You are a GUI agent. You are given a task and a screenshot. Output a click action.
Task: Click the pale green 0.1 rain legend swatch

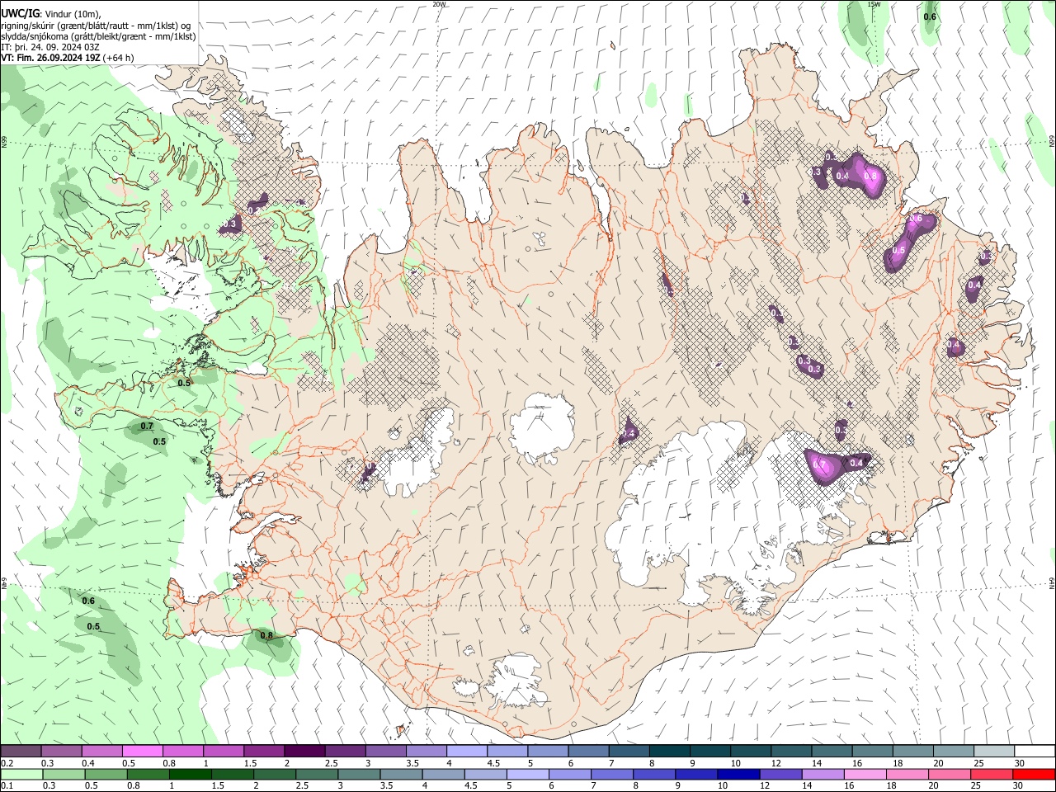[21, 774]
